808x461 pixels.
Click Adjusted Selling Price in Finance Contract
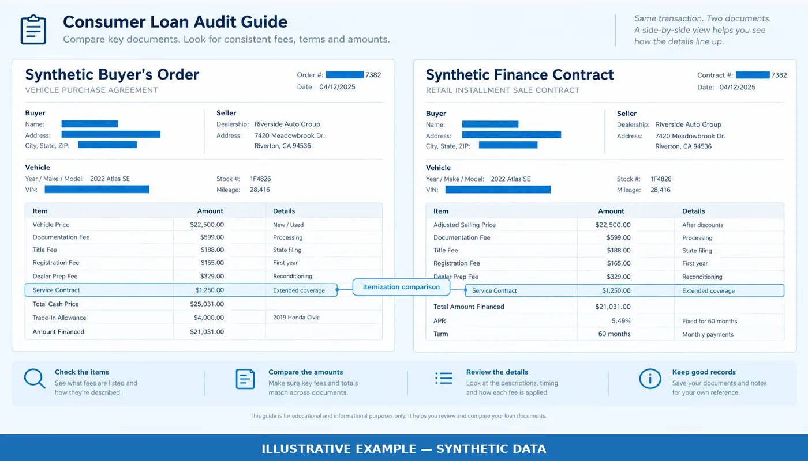465,225
